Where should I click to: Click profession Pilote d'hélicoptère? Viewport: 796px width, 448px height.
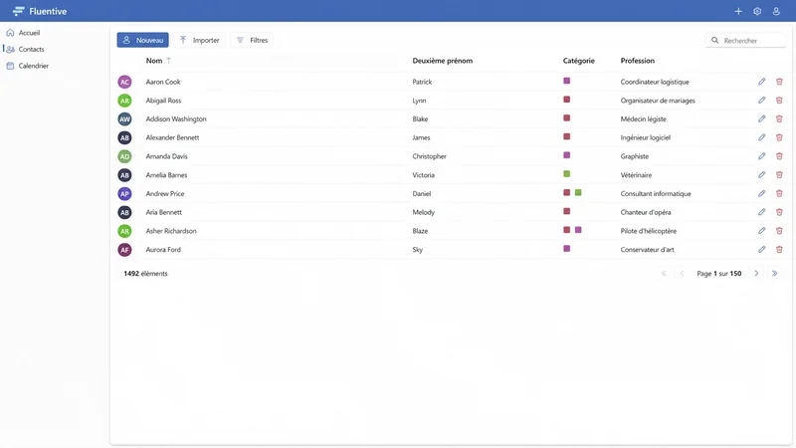click(x=649, y=231)
